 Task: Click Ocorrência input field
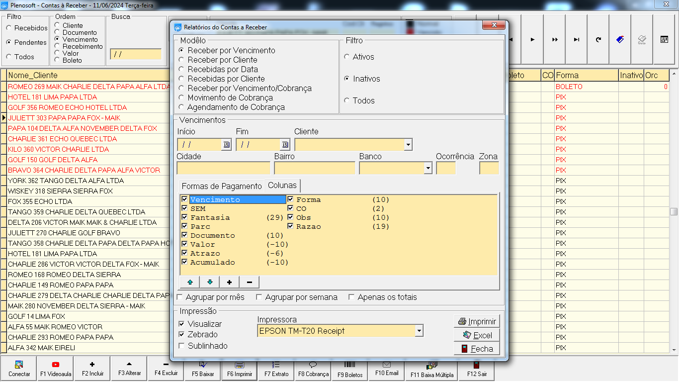446,168
